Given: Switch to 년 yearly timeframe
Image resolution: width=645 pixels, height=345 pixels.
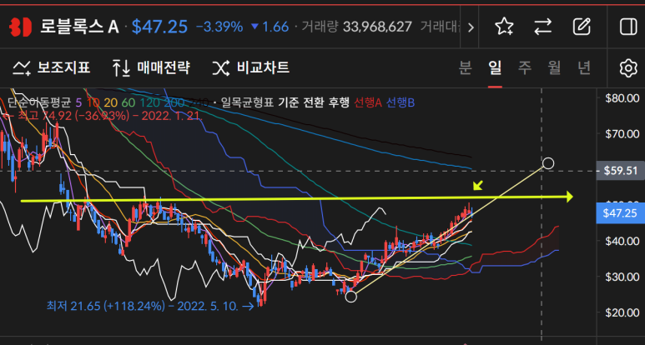Looking at the screenshot, I should pos(584,67).
